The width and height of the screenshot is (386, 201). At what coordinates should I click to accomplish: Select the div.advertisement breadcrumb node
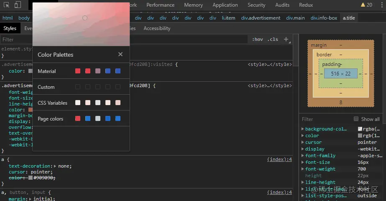click(x=261, y=18)
